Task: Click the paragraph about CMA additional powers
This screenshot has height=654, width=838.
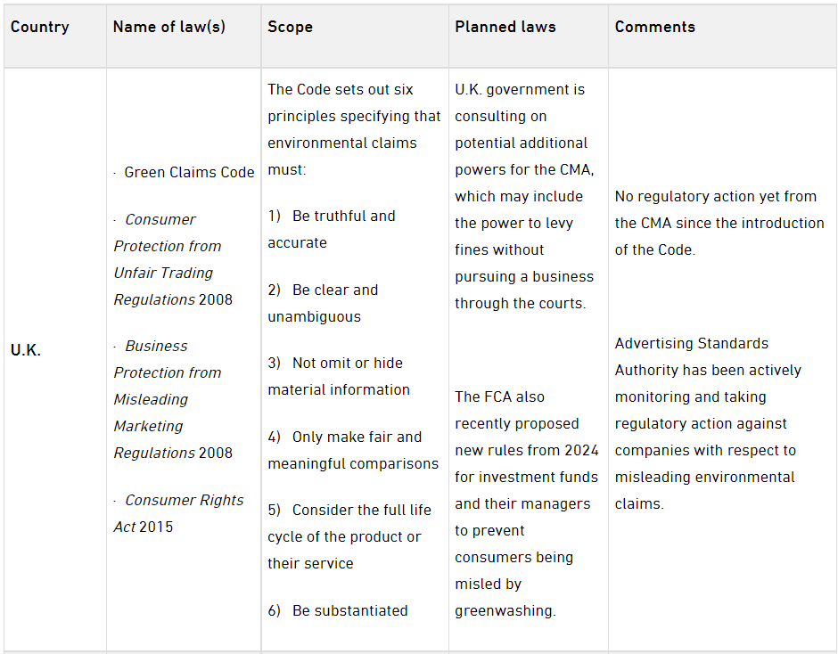Action: coord(524,196)
